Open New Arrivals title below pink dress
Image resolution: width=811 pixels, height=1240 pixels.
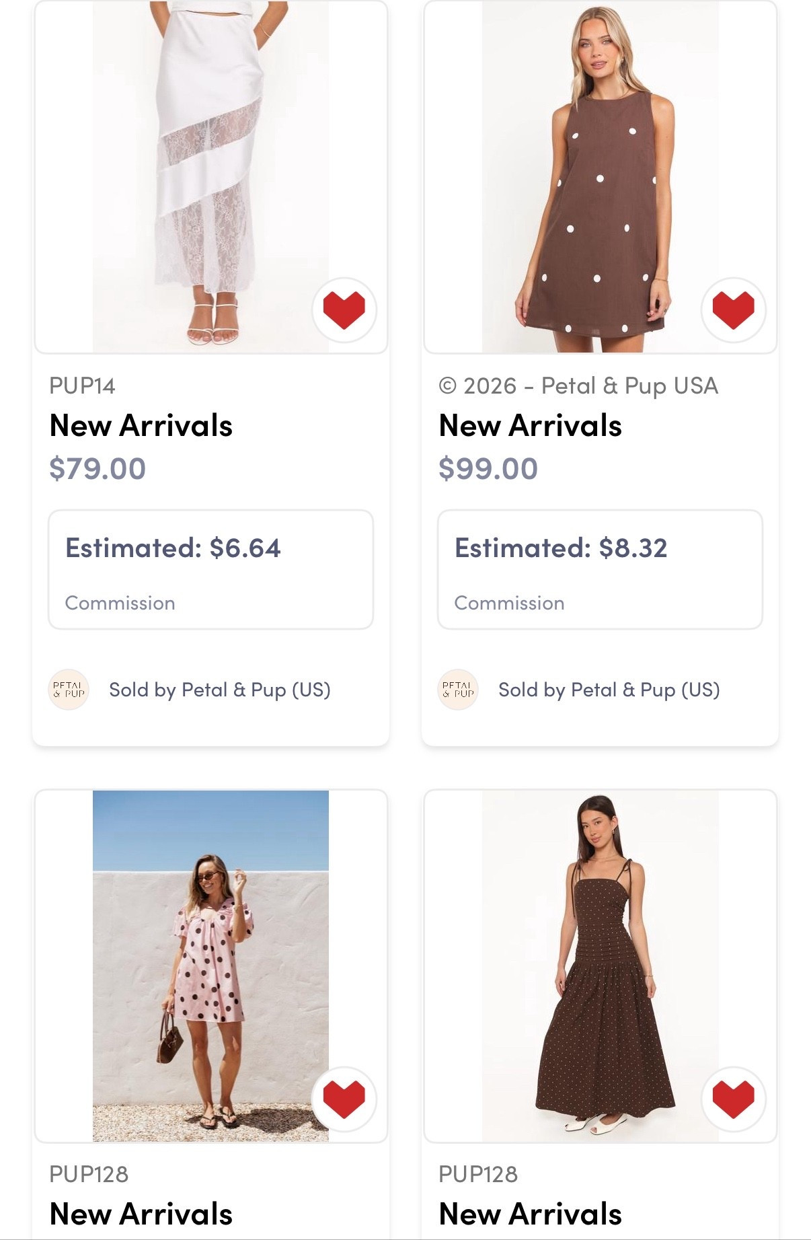point(141,1214)
